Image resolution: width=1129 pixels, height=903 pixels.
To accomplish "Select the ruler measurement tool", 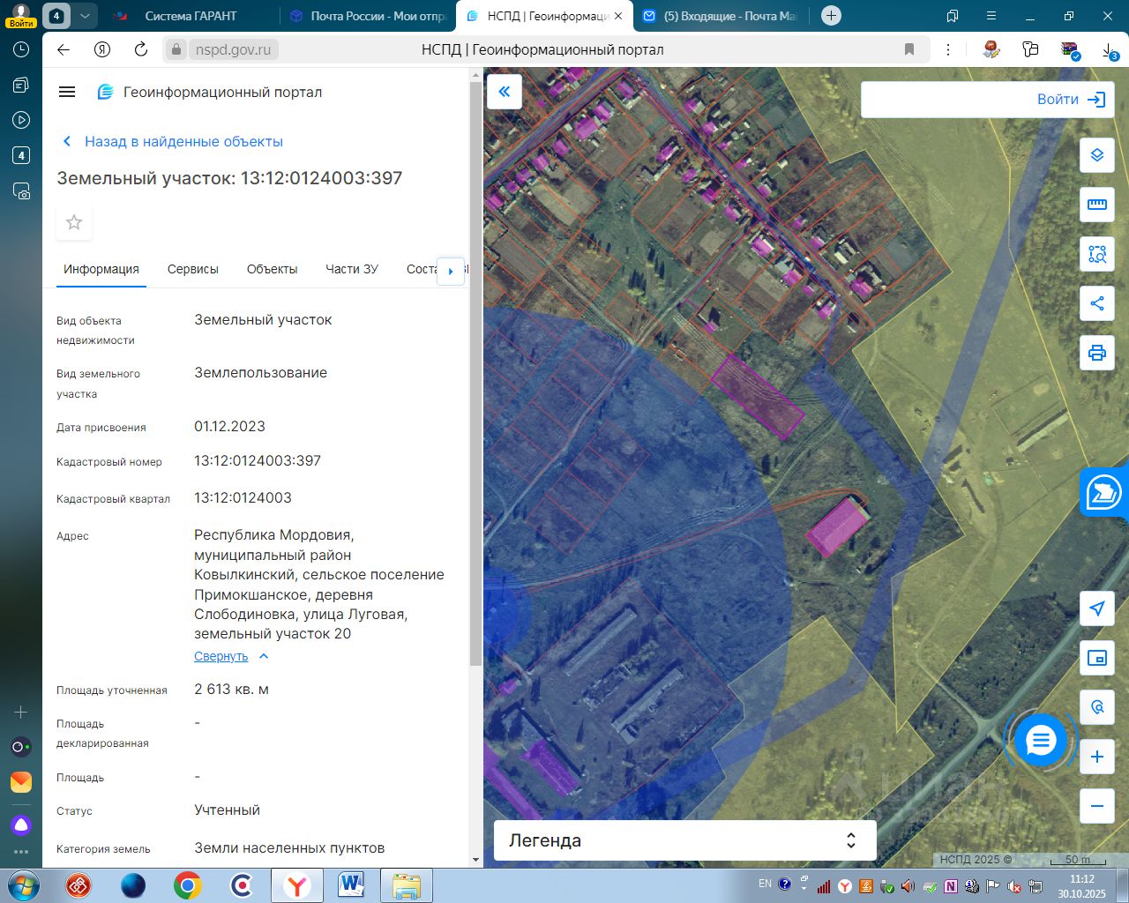I will tap(1096, 205).
